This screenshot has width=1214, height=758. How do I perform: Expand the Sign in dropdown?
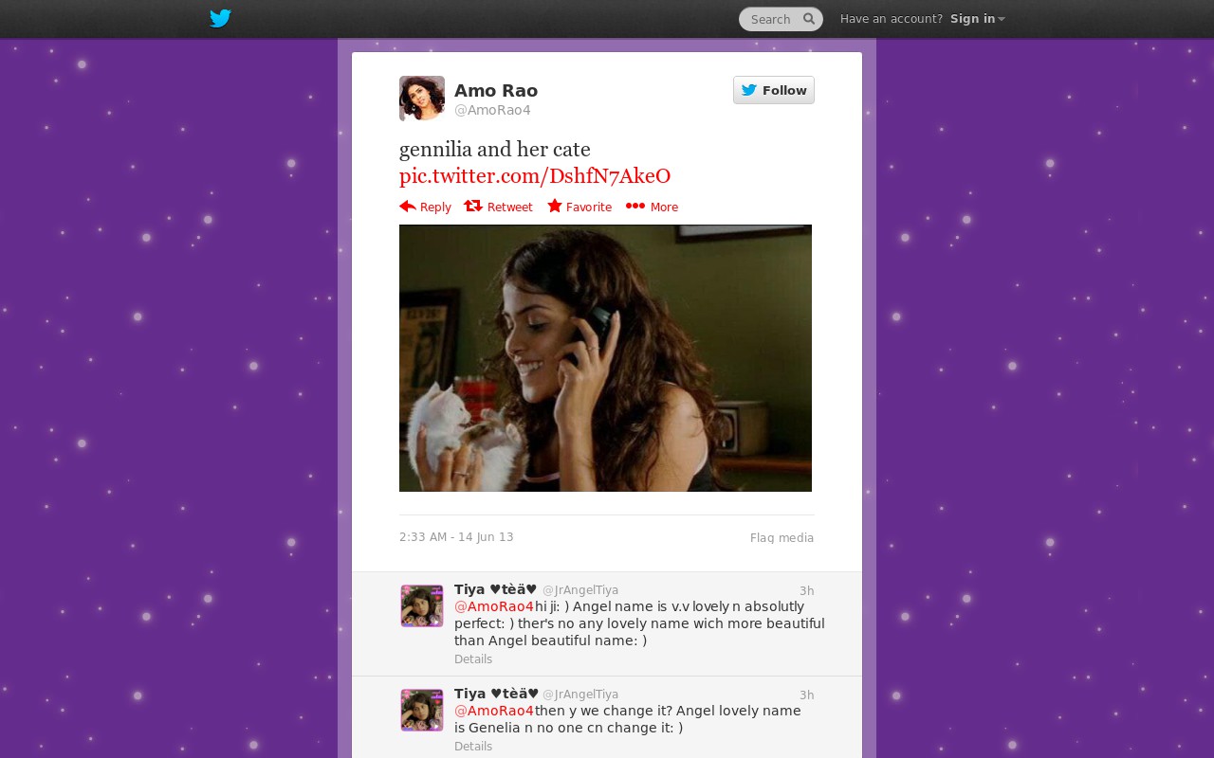pyautogui.click(x=977, y=19)
